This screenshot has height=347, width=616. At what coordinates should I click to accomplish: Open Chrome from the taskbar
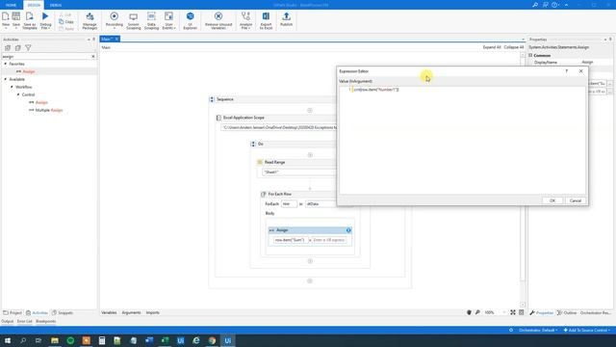[x=212, y=340]
